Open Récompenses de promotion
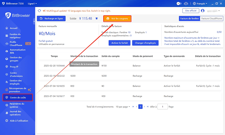 point(18,90)
